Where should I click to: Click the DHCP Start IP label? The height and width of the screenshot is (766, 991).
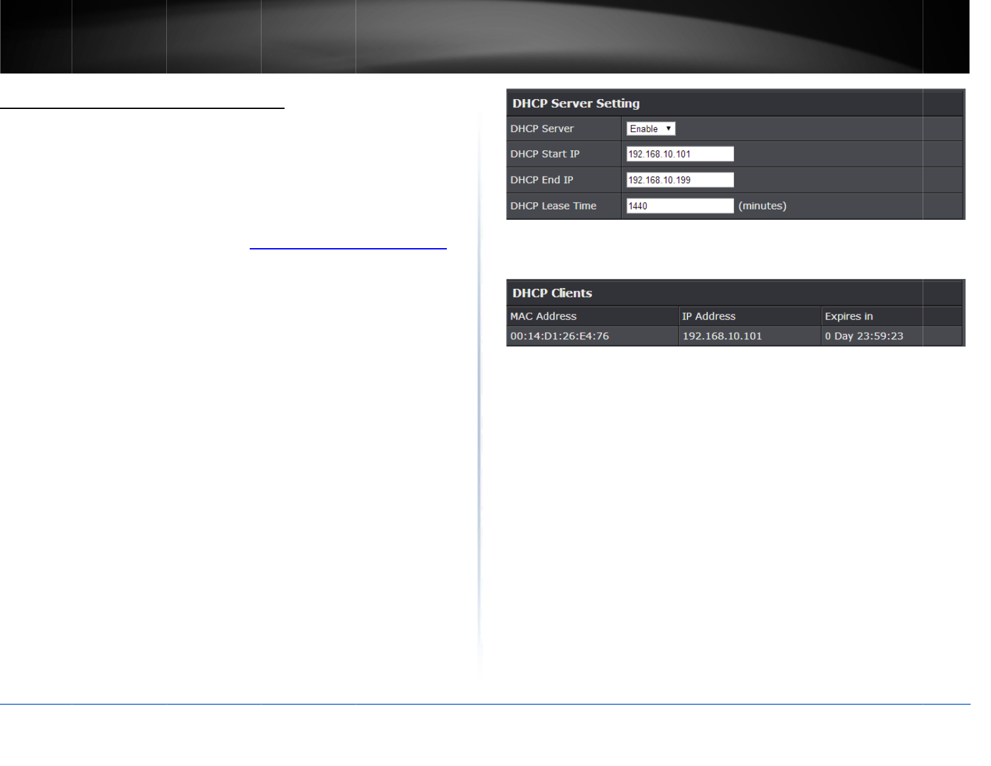pos(545,154)
